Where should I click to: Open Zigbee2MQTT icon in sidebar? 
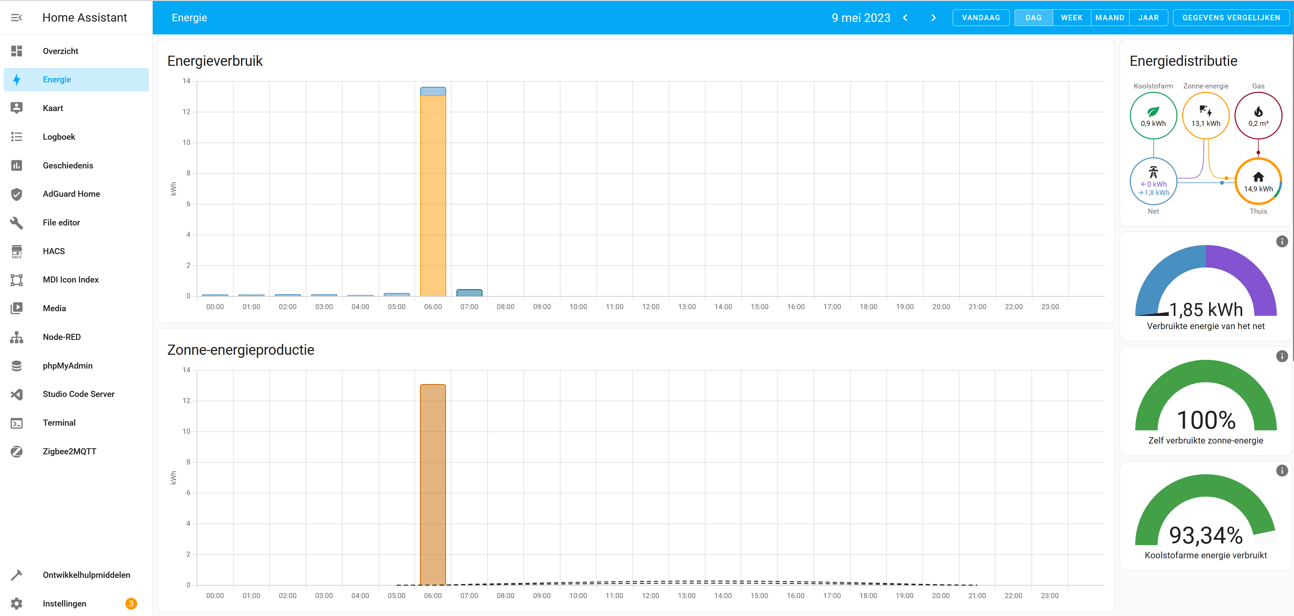click(x=17, y=451)
